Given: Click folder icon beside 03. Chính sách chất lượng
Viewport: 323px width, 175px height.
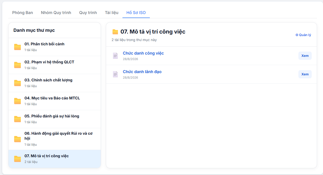Looking at the screenshot, I should pos(17,83).
